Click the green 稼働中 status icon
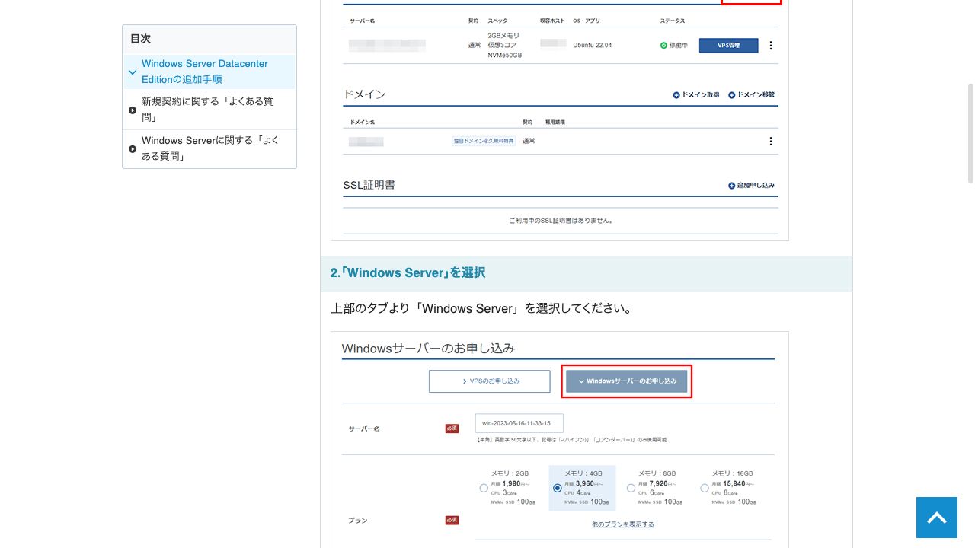975x548 pixels. click(x=663, y=46)
